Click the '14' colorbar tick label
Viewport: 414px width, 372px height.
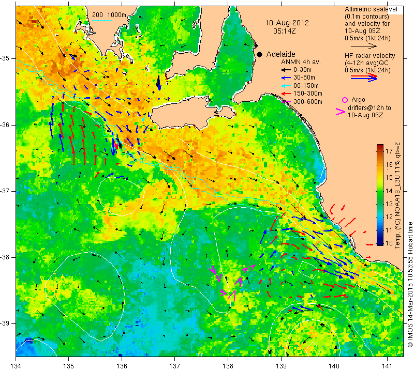click(389, 191)
